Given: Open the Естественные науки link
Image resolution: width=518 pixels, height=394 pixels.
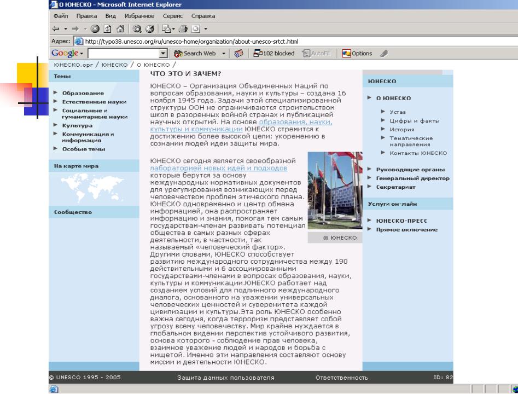Looking at the screenshot, I should point(94,102).
